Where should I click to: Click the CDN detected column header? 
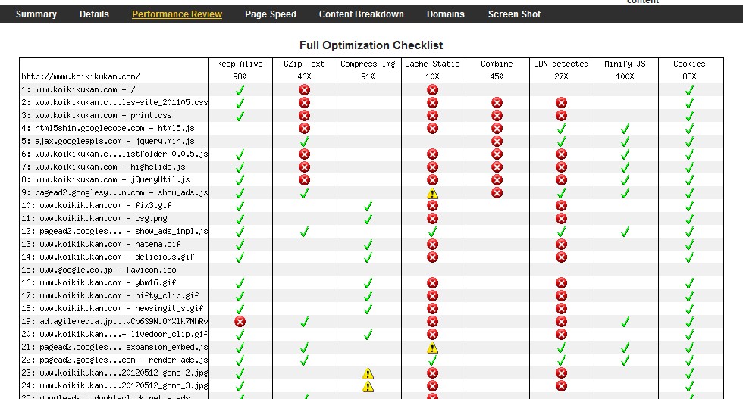pos(561,64)
